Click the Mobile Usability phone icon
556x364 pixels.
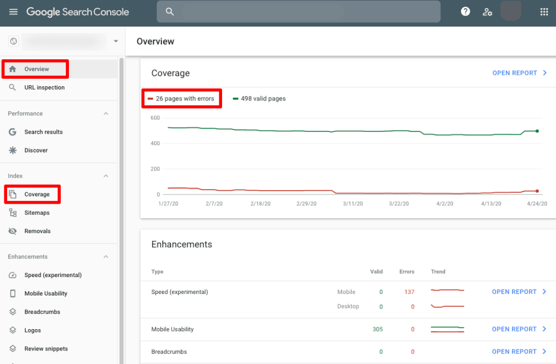point(13,293)
